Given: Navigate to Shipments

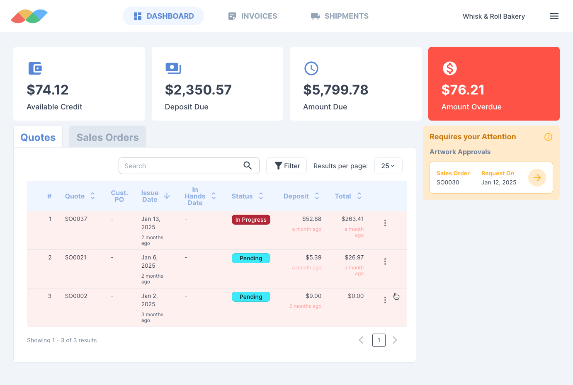Looking at the screenshot, I should click(340, 16).
